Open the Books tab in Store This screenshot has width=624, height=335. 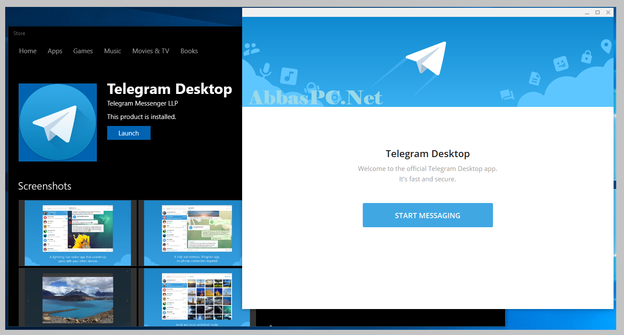point(189,51)
